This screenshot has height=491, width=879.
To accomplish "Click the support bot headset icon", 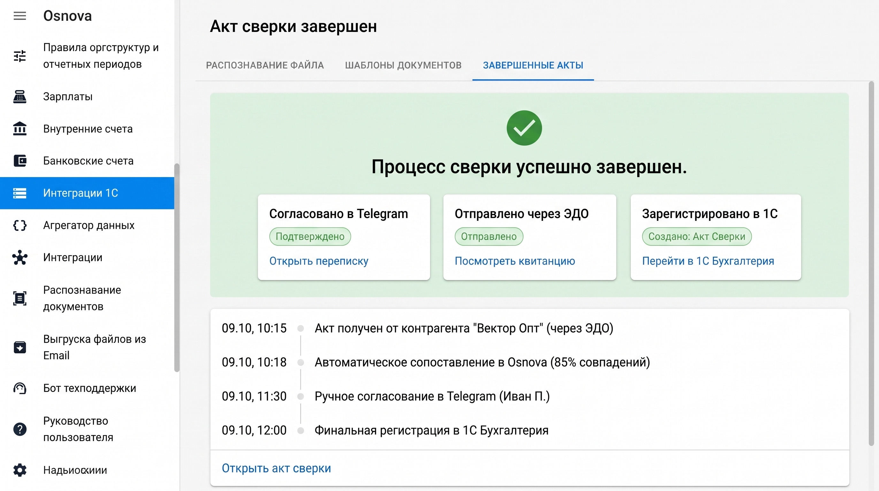I will (20, 388).
